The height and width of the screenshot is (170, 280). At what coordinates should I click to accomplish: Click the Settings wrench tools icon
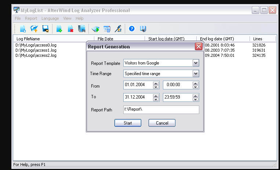pos(118,29)
